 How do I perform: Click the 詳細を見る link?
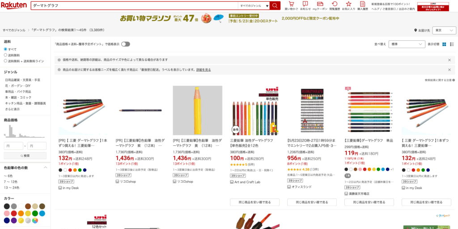click(x=204, y=70)
